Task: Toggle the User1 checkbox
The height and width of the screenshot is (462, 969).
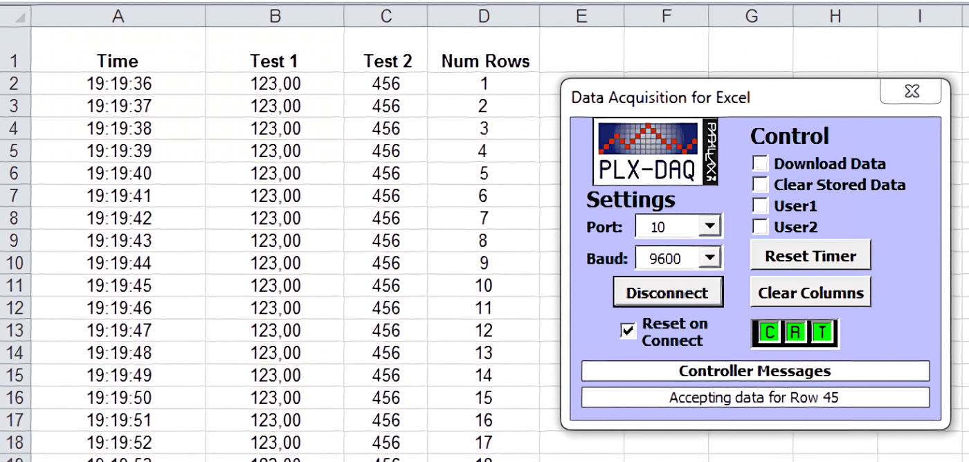Action: (760, 205)
